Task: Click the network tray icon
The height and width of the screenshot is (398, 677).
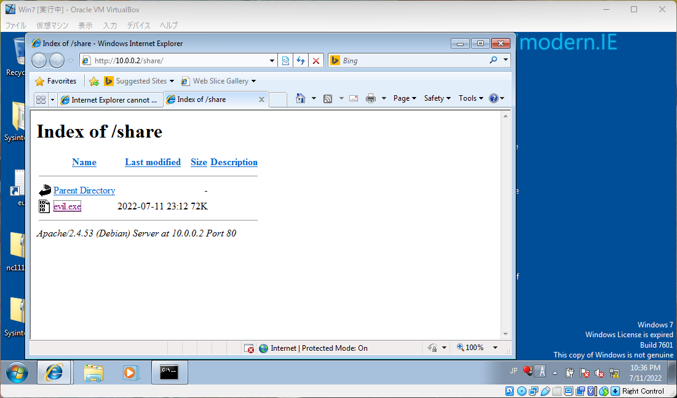Action: [614, 373]
